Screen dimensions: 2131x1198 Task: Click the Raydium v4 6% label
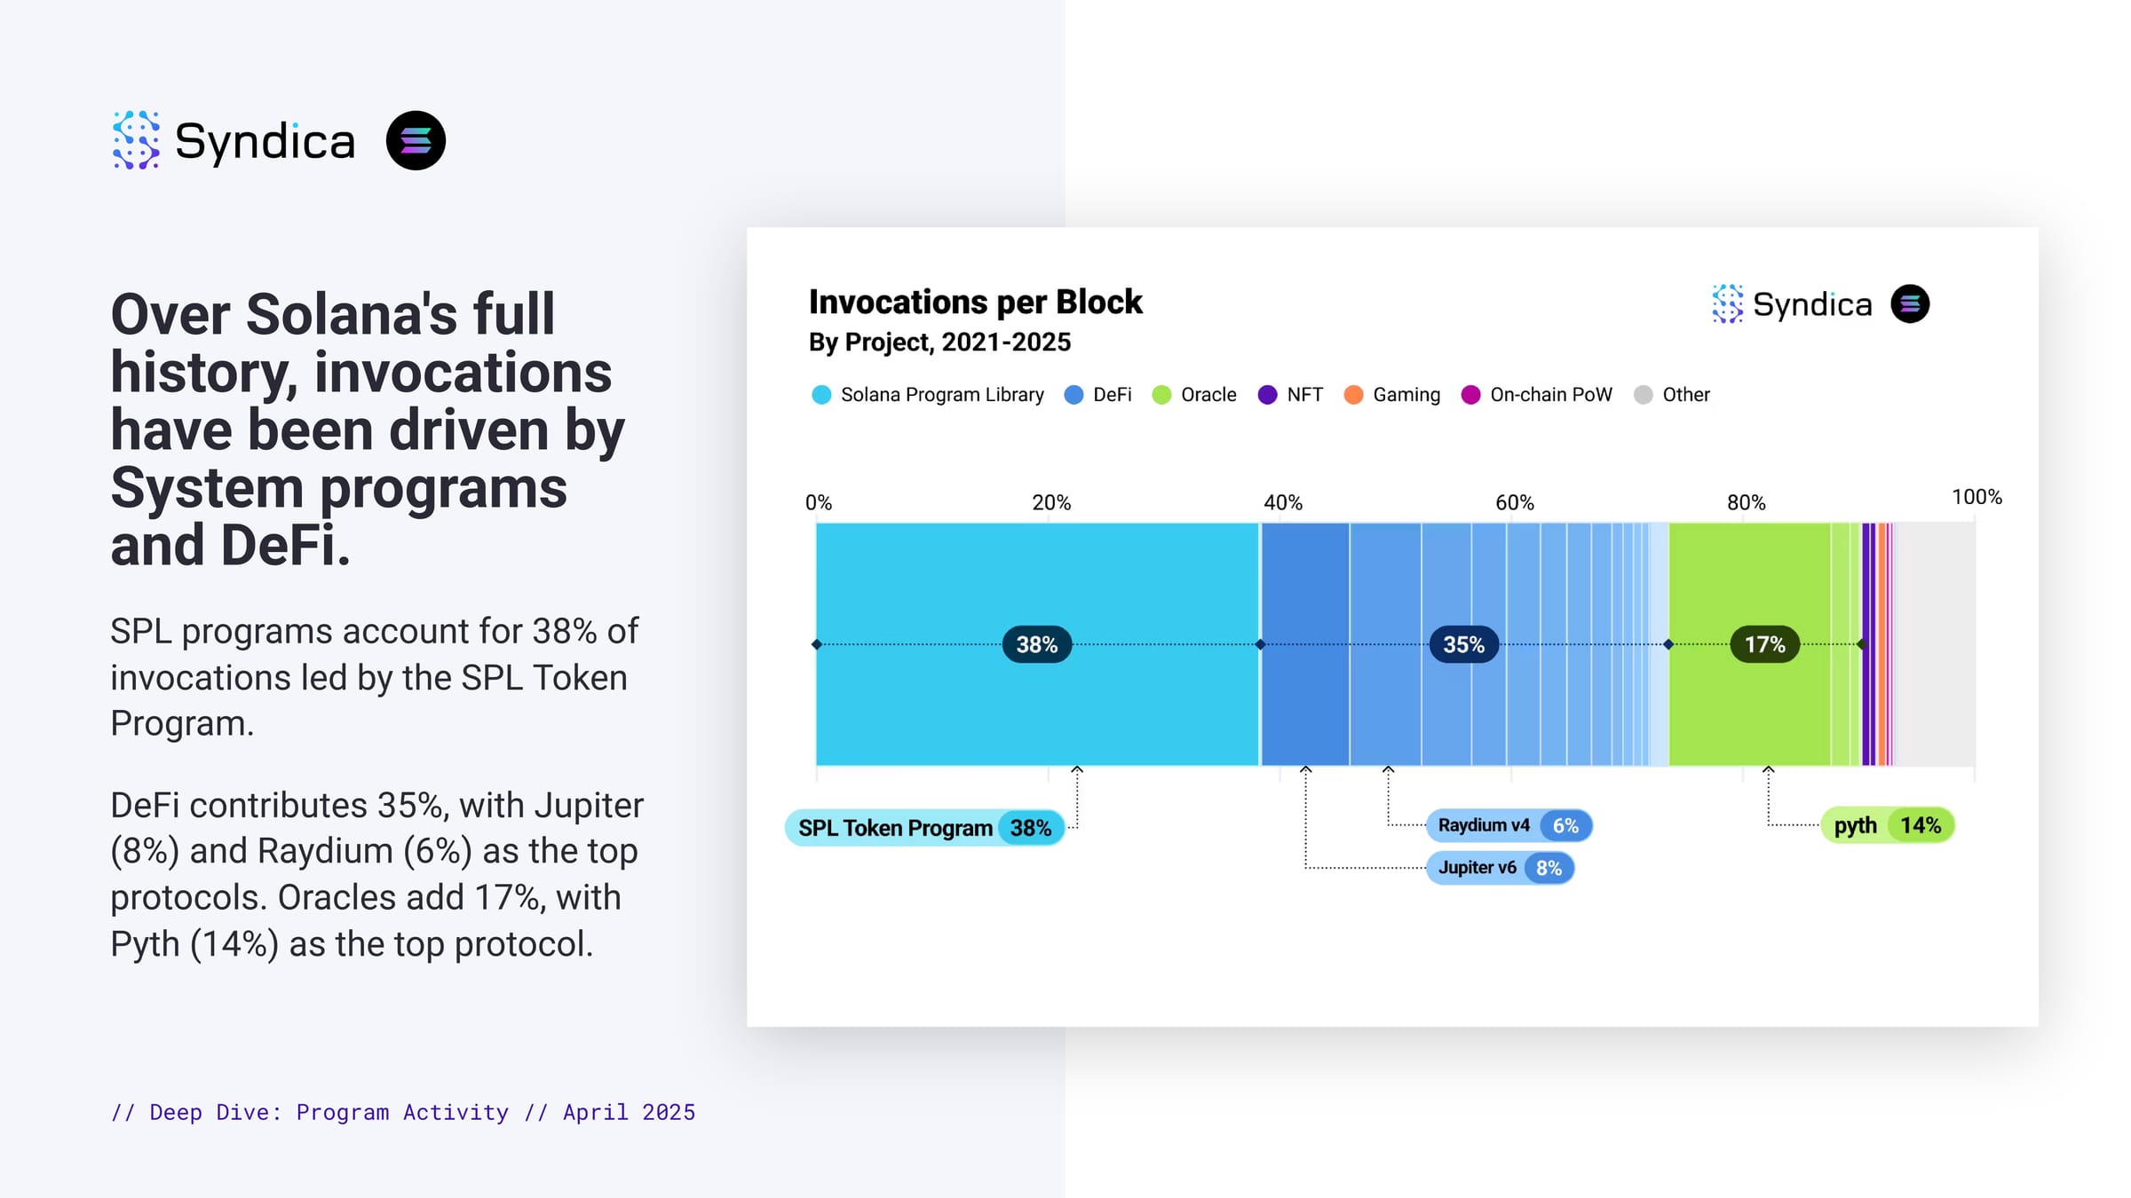1509,825
